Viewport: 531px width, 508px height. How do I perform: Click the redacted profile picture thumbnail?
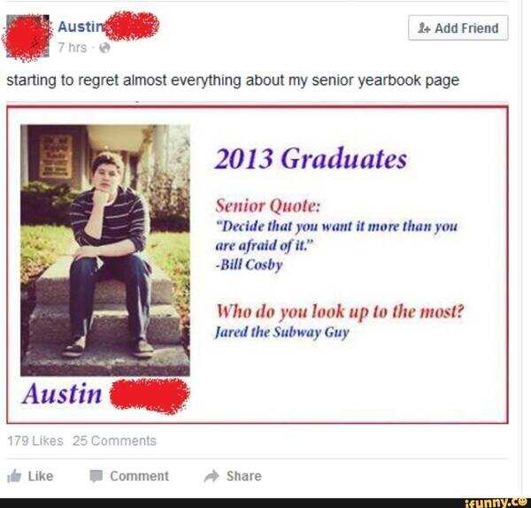coord(27,37)
